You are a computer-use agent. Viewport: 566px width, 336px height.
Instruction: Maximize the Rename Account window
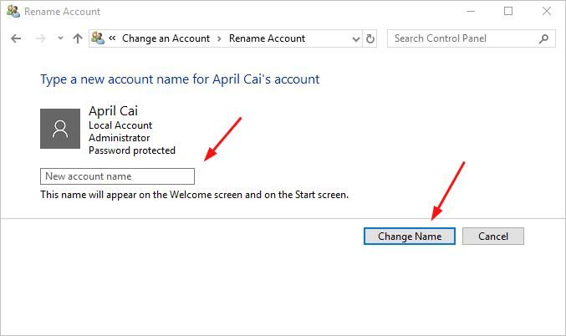point(508,12)
